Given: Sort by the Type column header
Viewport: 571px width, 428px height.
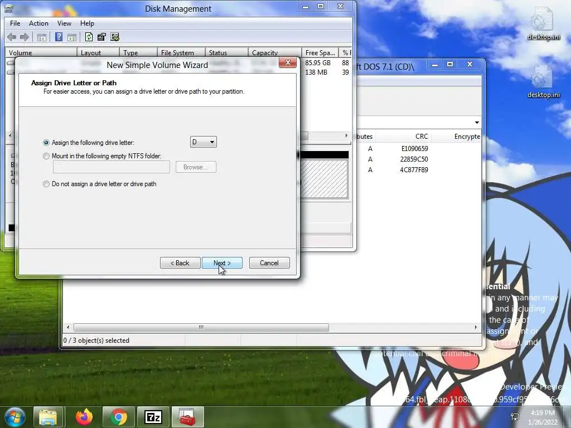Looking at the screenshot, I should [138, 53].
